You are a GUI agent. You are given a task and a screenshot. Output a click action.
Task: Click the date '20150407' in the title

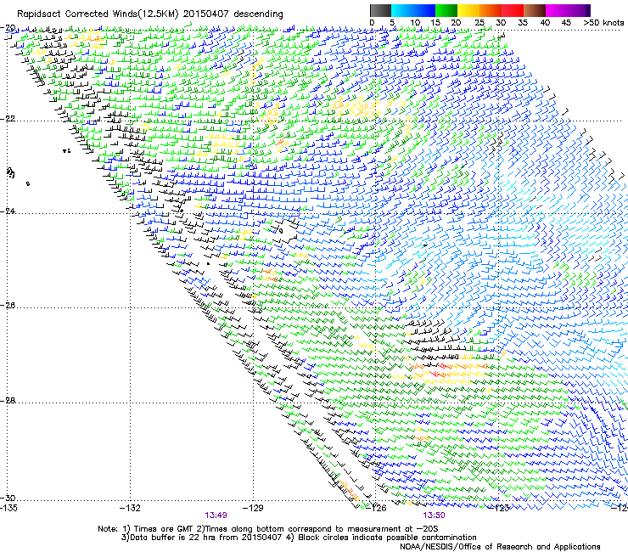(x=206, y=14)
